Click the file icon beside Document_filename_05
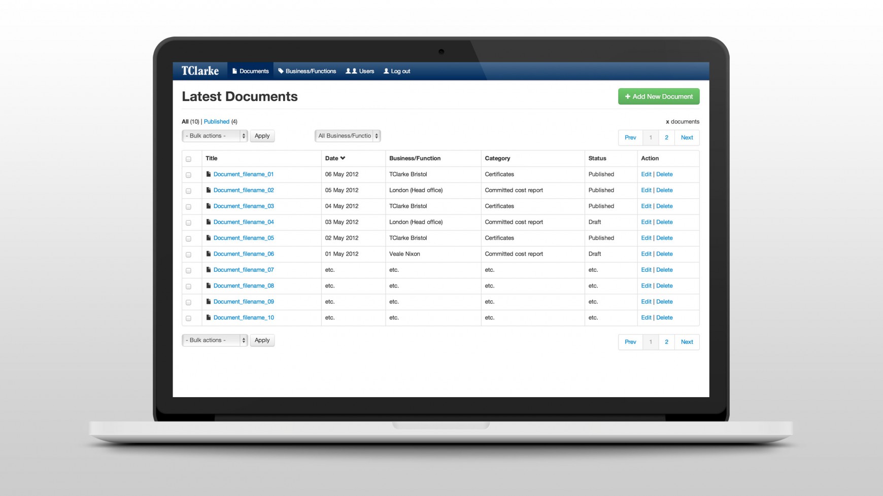This screenshot has width=883, height=496. click(x=209, y=238)
